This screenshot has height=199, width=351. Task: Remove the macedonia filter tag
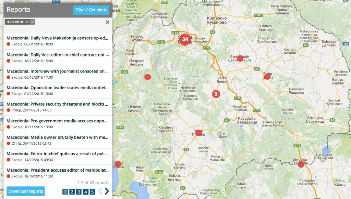[x=33, y=22]
